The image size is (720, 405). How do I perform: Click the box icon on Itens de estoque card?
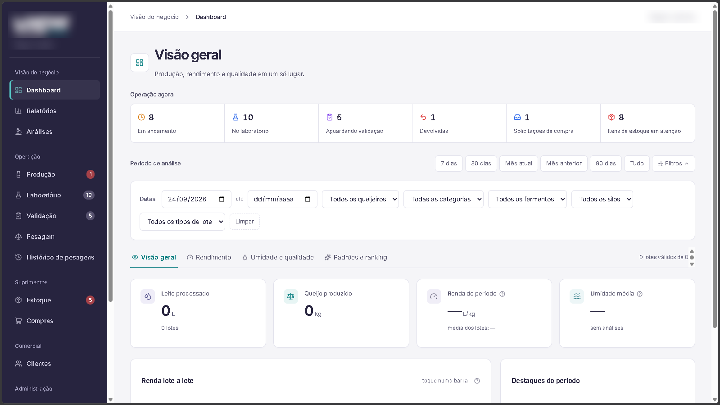tap(611, 117)
